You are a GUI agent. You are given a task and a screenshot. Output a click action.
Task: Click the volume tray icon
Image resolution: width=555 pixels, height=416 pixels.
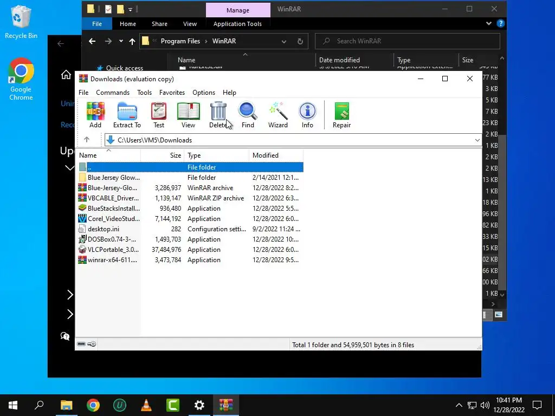[x=485, y=405]
